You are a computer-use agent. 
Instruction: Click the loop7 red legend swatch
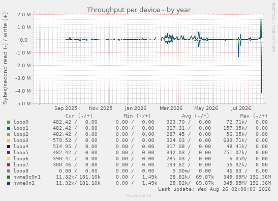[9, 165]
